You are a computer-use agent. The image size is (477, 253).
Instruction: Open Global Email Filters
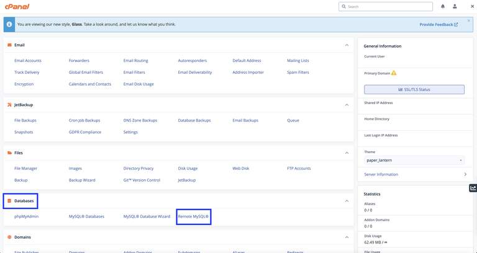(86, 73)
